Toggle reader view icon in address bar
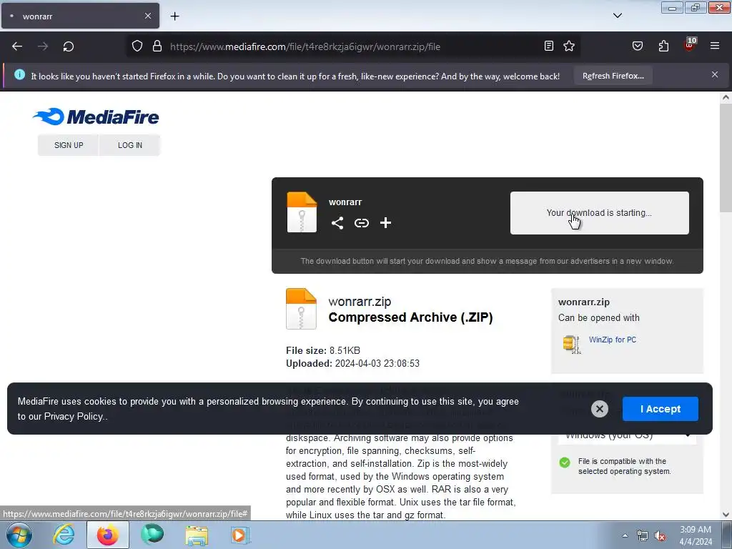732x549 pixels. [549, 46]
